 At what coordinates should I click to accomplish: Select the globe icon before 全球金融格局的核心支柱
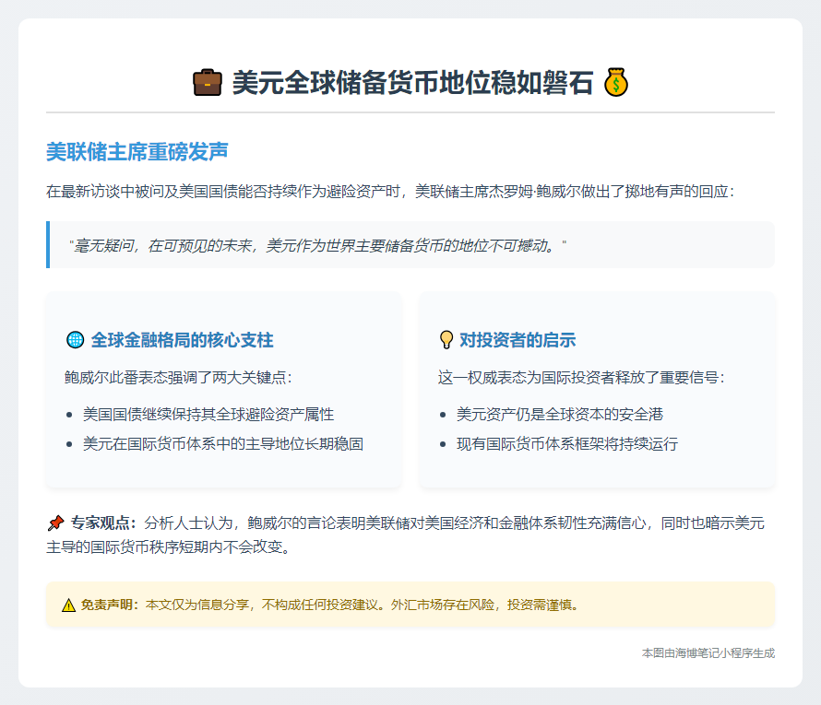click(x=76, y=340)
